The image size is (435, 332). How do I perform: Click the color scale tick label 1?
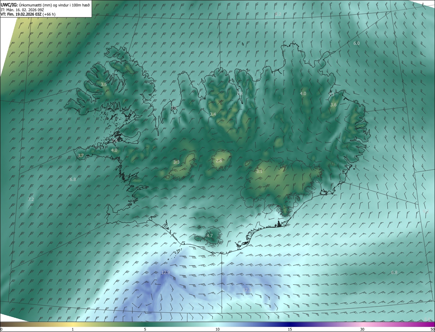pos(73,329)
